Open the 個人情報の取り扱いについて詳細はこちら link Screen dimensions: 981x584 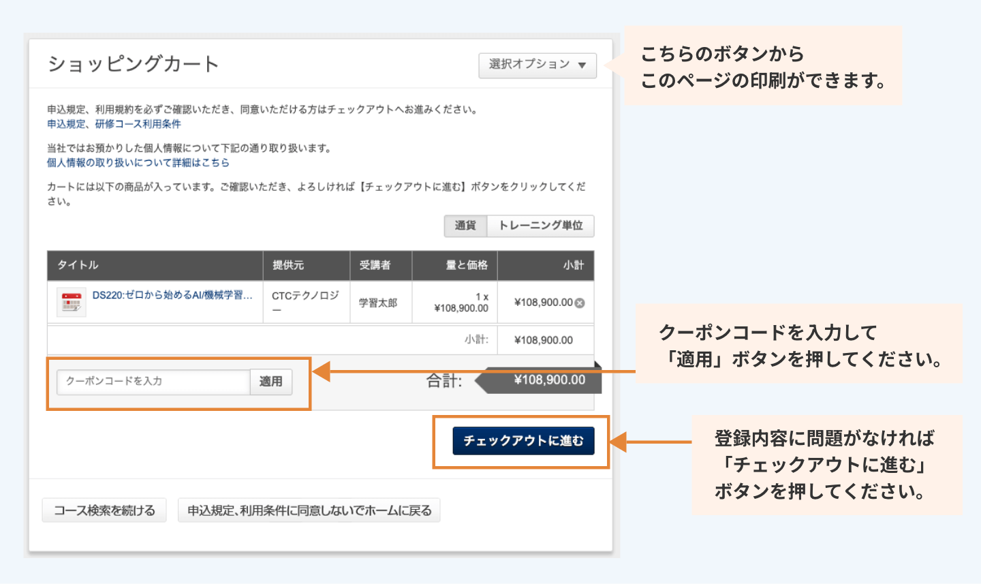coord(138,163)
